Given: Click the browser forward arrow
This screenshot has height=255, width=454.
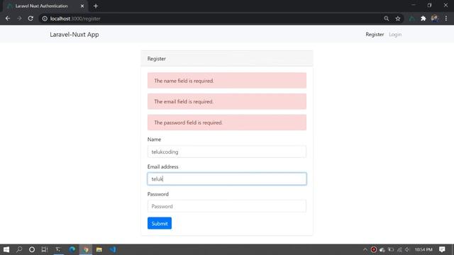Looking at the screenshot, I should click(x=19, y=18).
